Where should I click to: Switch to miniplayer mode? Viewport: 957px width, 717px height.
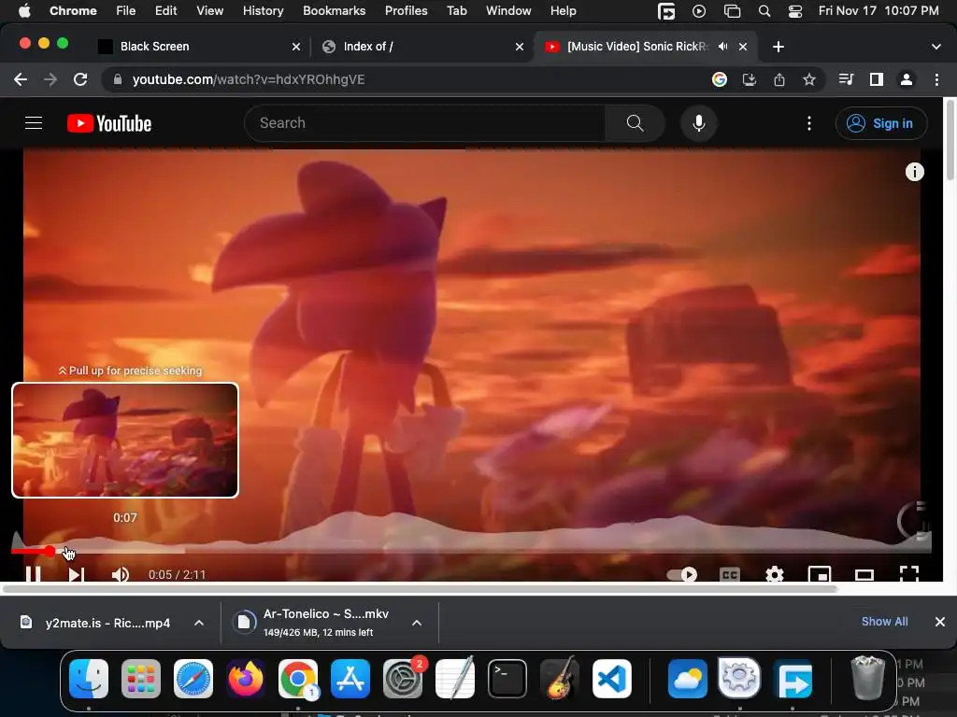tap(820, 574)
